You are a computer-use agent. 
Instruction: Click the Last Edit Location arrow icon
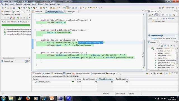tap(91, 8)
